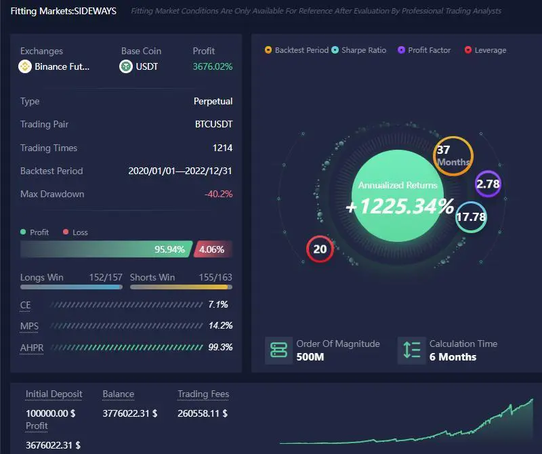Click the cyan Sharpe Ratio legend icon

(x=335, y=50)
